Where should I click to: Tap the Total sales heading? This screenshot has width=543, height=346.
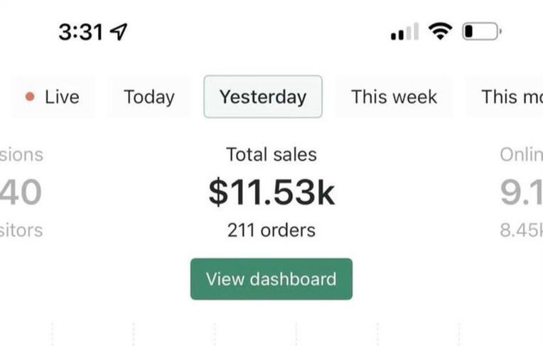pyautogui.click(x=271, y=154)
